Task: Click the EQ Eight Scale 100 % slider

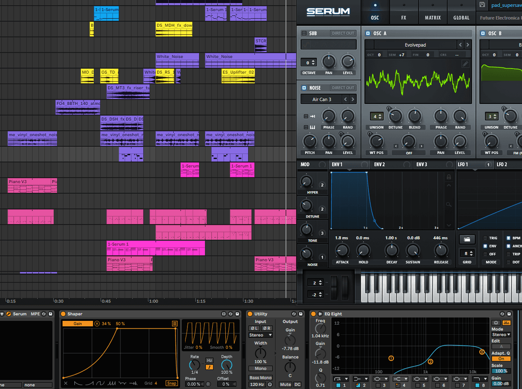Action: [x=501, y=371]
